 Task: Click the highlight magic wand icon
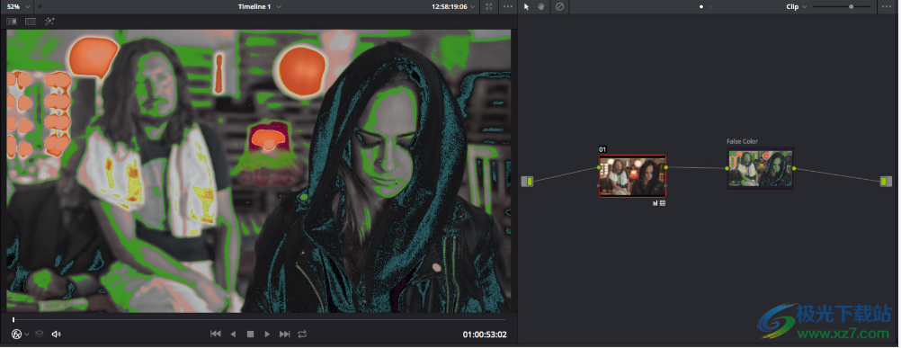tap(49, 22)
